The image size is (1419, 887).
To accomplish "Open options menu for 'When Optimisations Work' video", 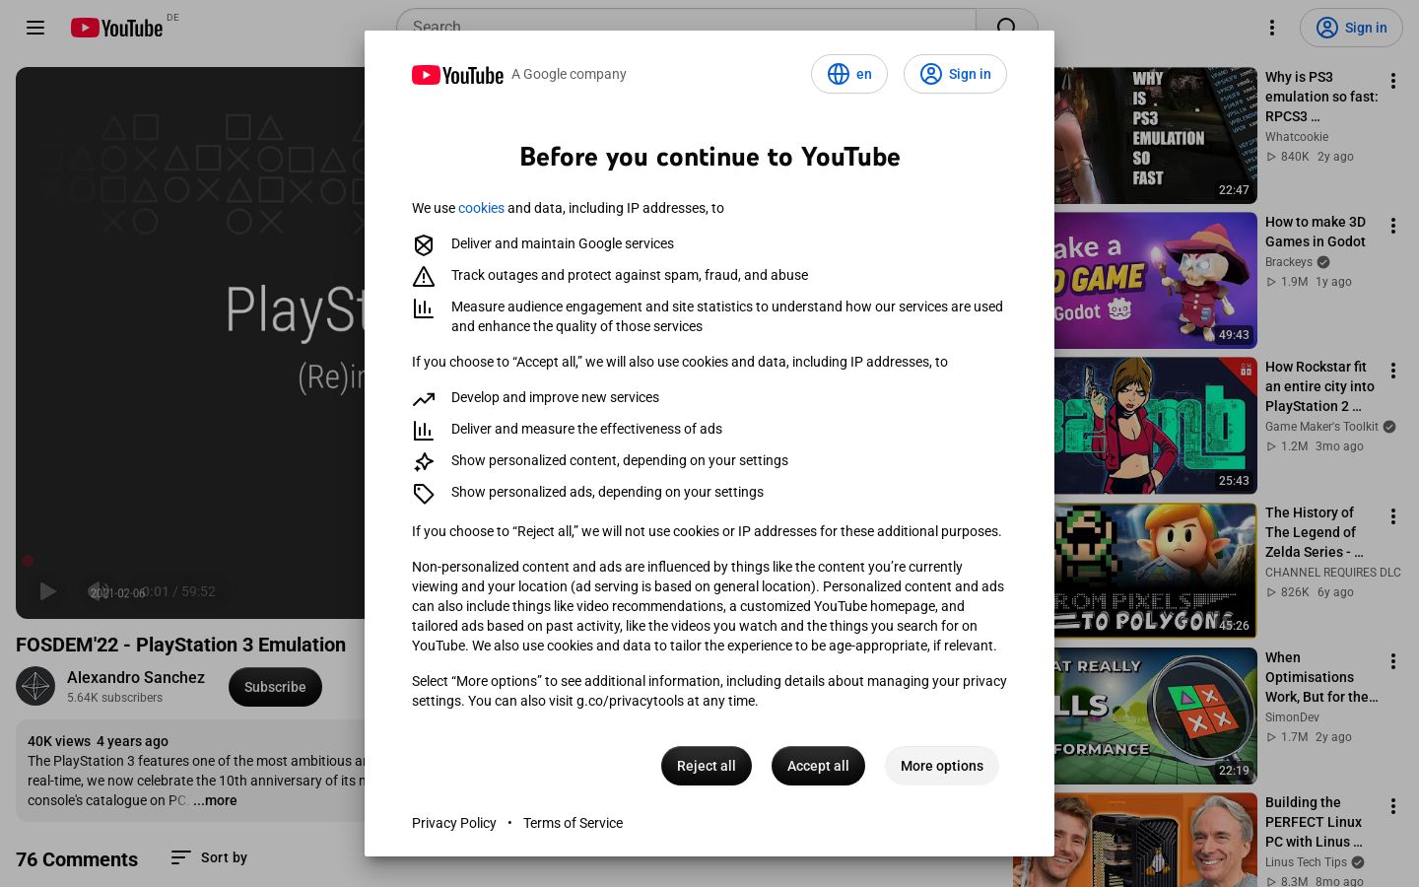I will 1393,661.
